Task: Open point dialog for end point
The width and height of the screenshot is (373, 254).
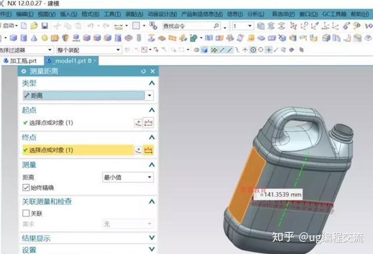Action: click(x=138, y=150)
